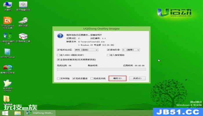This screenshot has width=203, height=116.
Task: Open the yellow folder desktop icon
Action: pyautogui.click(x=6, y=99)
